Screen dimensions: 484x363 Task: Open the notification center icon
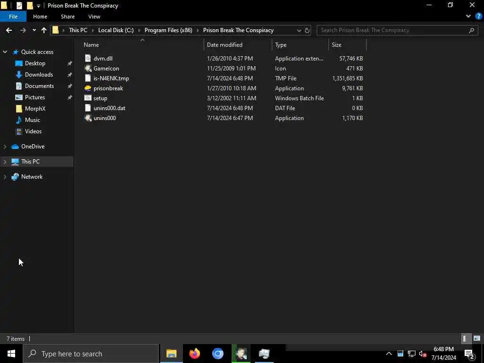(469, 354)
